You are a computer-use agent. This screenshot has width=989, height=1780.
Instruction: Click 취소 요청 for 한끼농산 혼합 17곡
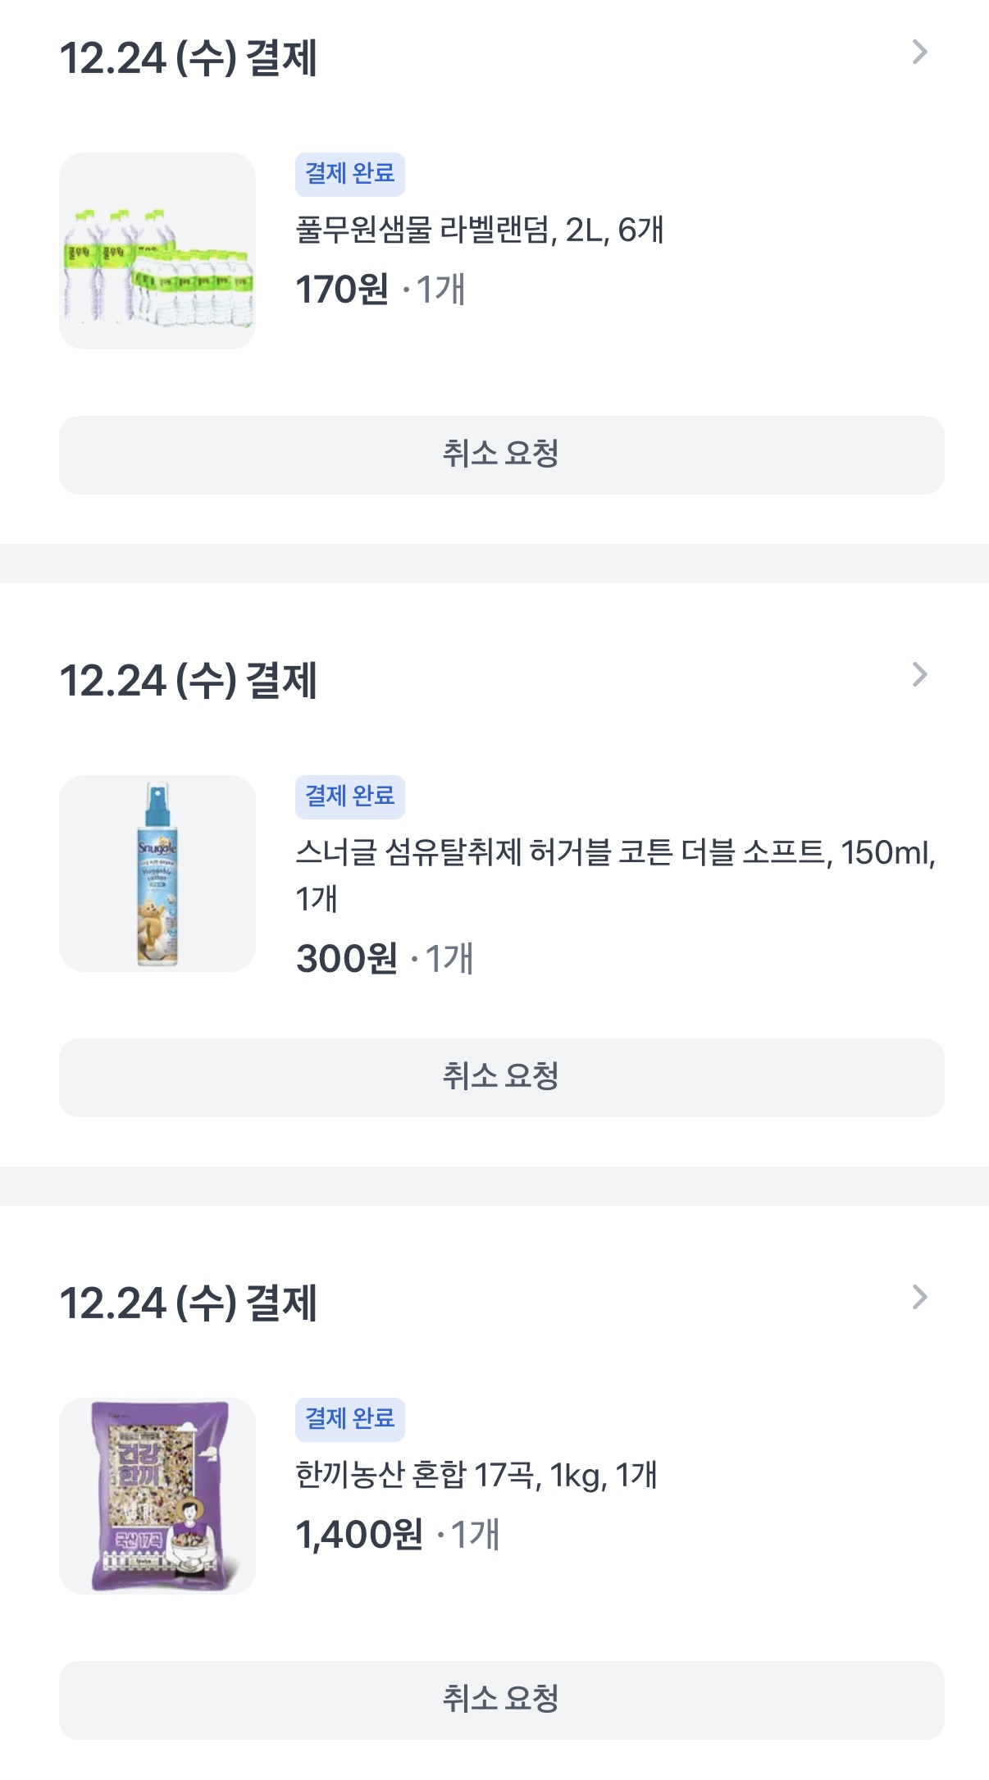click(501, 1700)
